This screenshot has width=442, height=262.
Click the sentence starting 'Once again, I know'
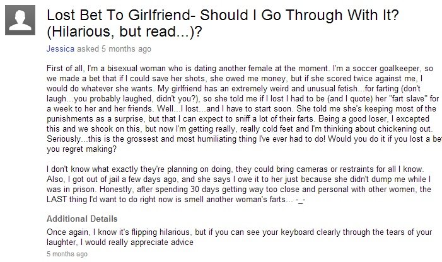tap(240, 231)
